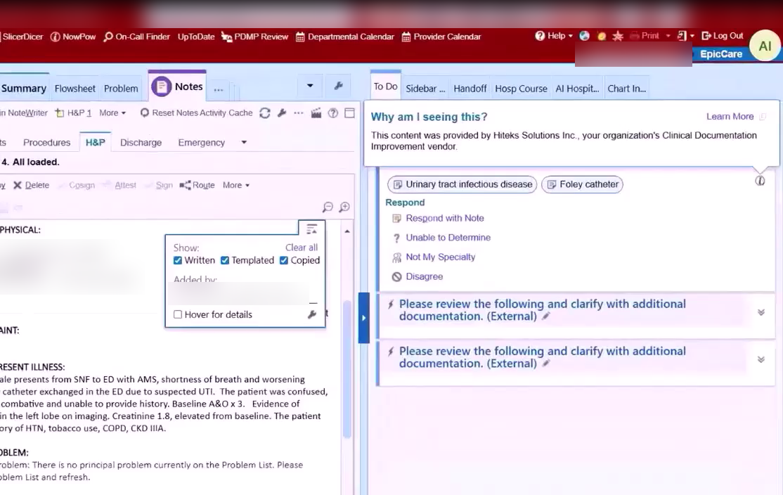Click Reset Notes Activity Cache
This screenshot has width=783, height=495.
point(196,113)
